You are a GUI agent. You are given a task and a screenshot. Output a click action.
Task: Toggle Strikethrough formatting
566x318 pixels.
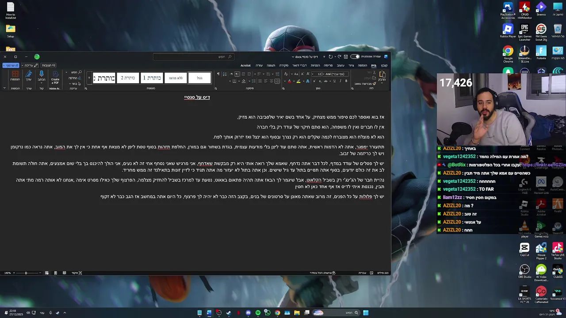326,81
